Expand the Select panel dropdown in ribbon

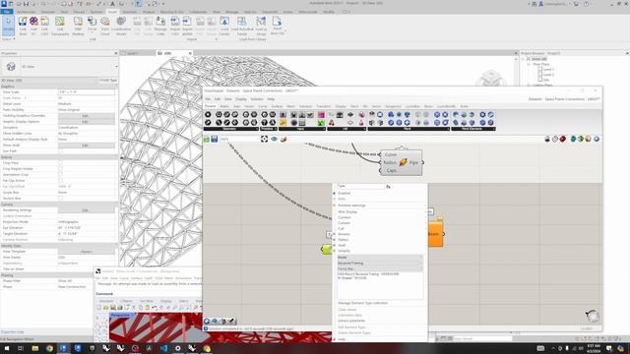[x=9, y=39]
